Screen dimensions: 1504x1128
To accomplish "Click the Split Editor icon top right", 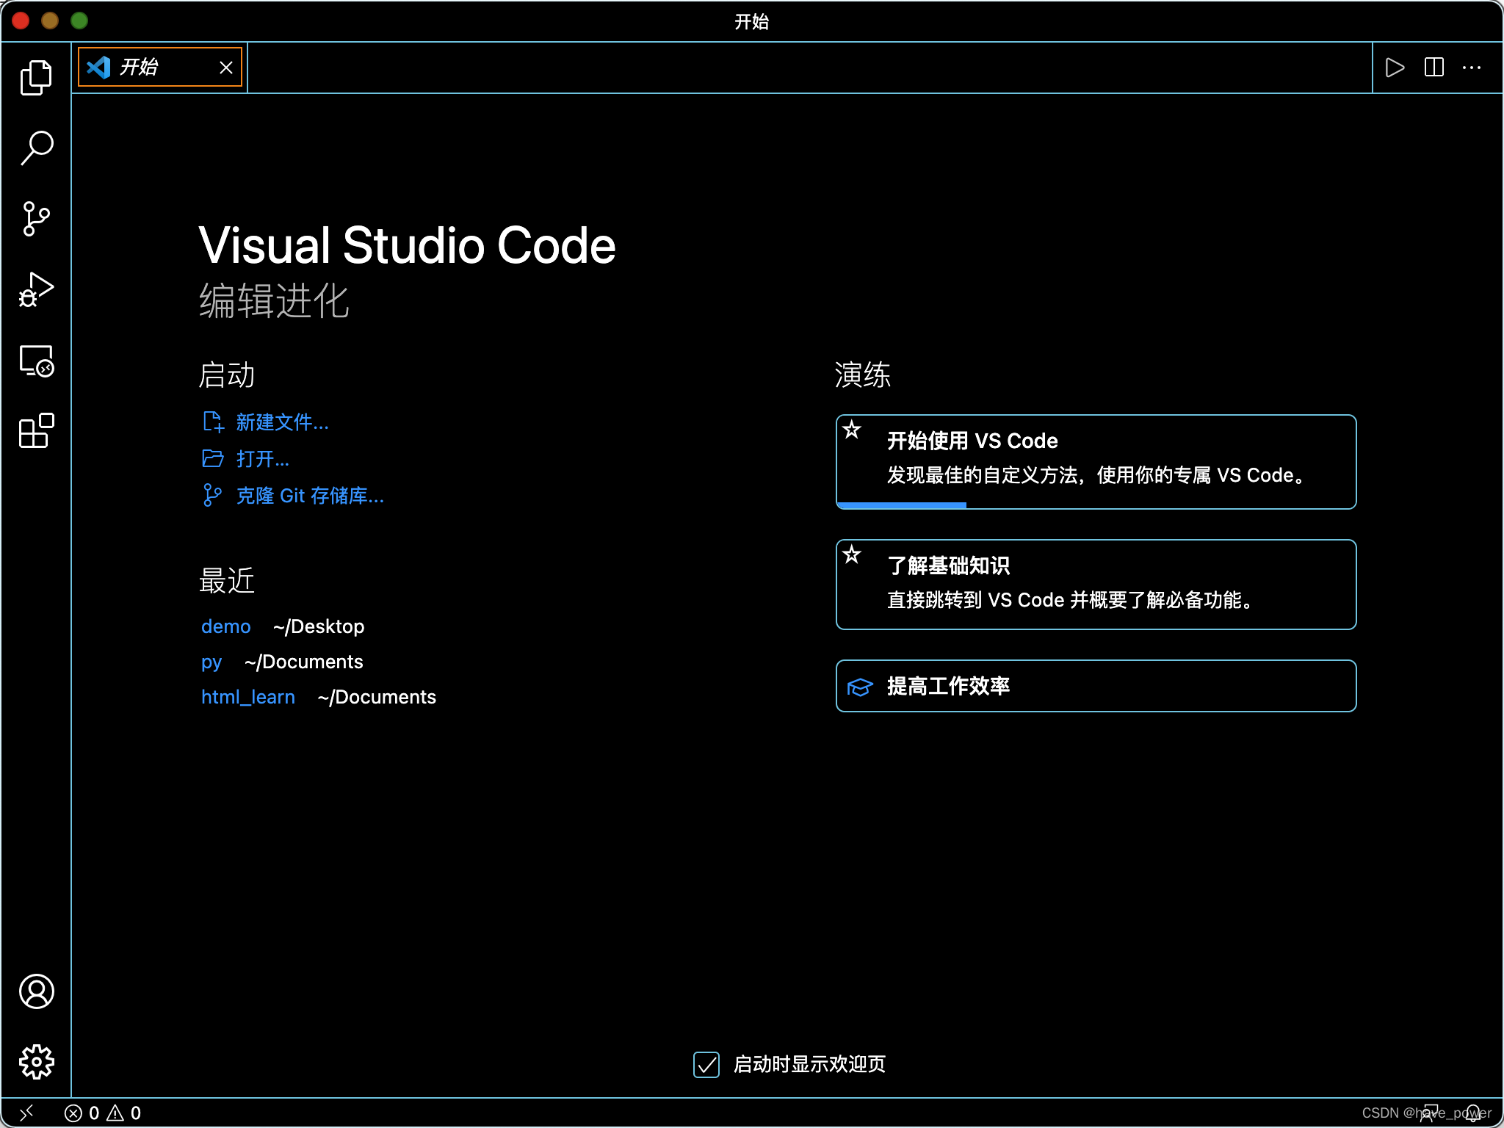I will tap(1433, 67).
